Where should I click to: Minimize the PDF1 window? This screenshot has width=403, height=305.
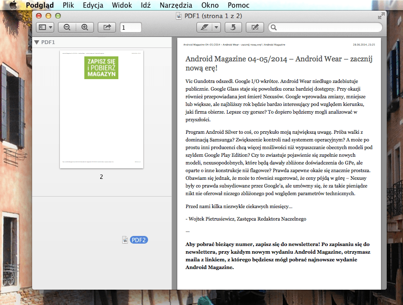pos(48,16)
